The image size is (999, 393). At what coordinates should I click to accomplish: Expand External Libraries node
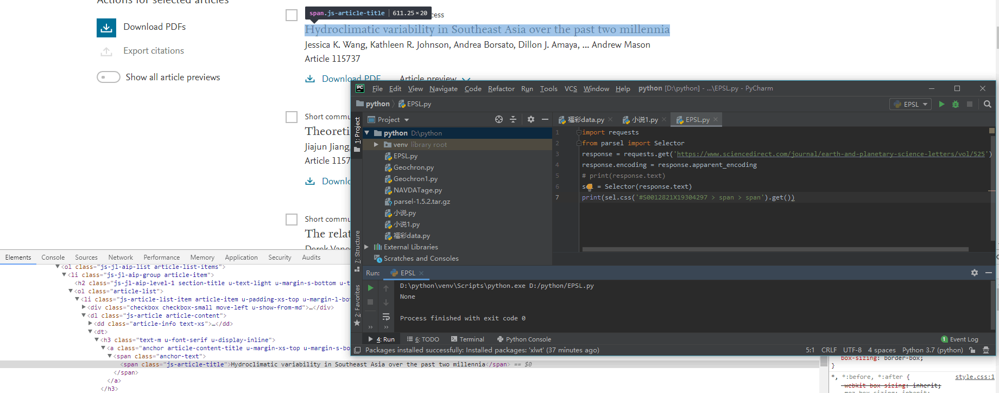pos(367,247)
